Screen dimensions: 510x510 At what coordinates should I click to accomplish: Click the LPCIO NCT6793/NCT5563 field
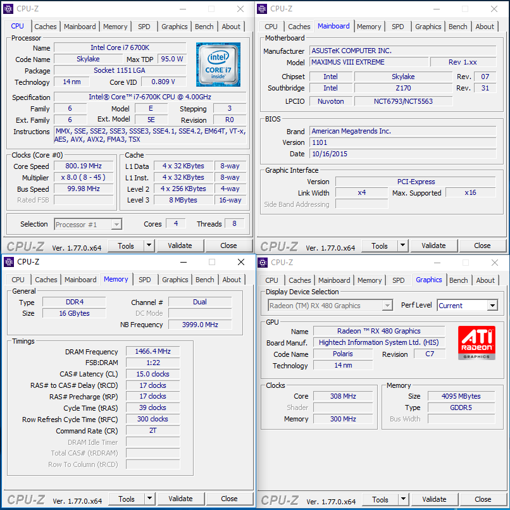[403, 101]
